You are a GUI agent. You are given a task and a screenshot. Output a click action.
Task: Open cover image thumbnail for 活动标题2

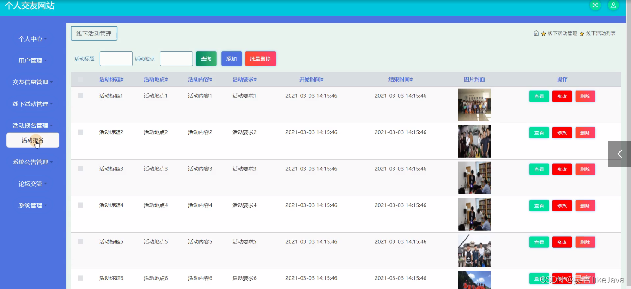pyautogui.click(x=474, y=141)
